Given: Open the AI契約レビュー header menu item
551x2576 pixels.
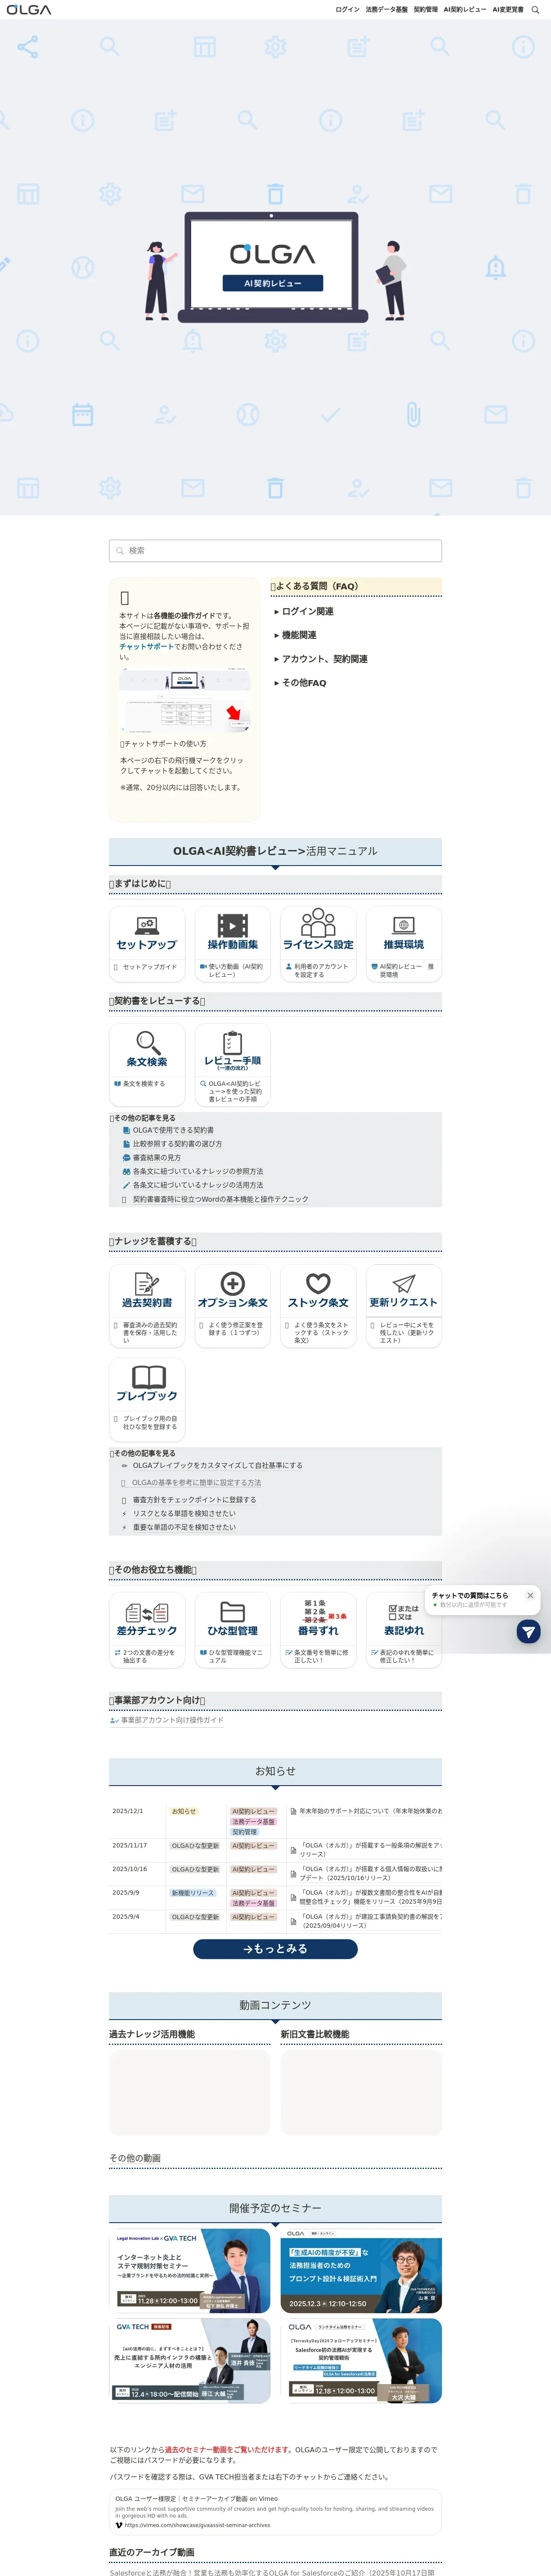Looking at the screenshot, I should coord(465,9).
